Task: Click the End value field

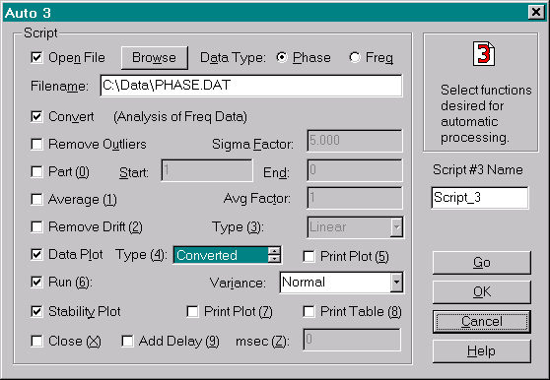Action: (355, 170)
